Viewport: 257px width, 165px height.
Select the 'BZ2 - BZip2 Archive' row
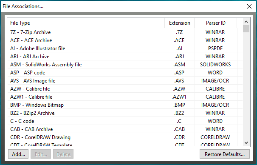click(125, 113)
